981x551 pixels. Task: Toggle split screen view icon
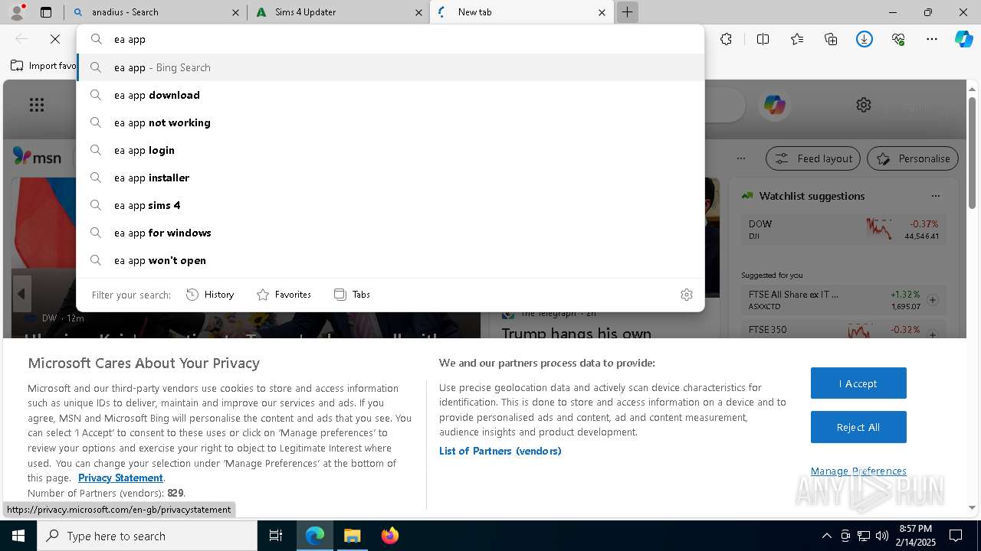pyautogui.click(x=763, y=39)
